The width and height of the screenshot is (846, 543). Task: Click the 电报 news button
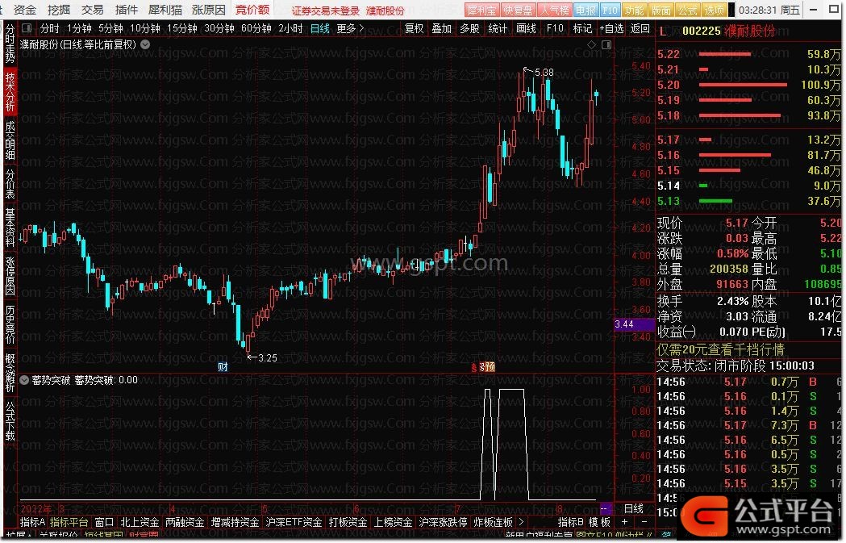586,10
